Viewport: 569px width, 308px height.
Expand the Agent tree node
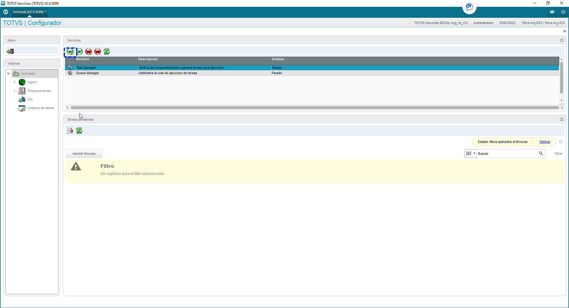(14, 82)
